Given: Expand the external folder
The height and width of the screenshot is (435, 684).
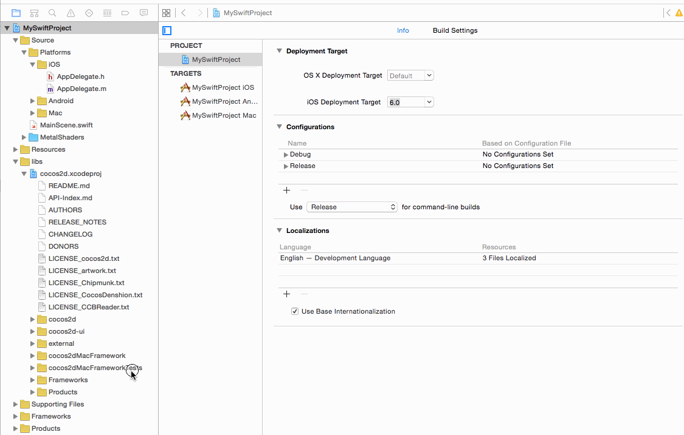Looking at the screenshot, I should [33, 344].
